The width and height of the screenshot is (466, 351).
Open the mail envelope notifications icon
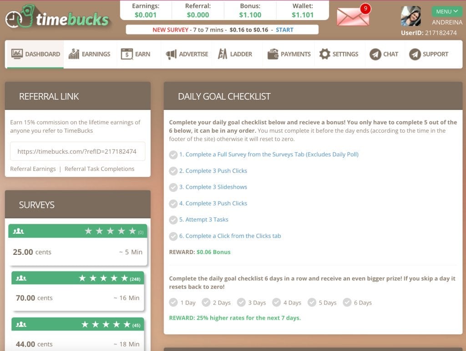[x=353, y=16]
